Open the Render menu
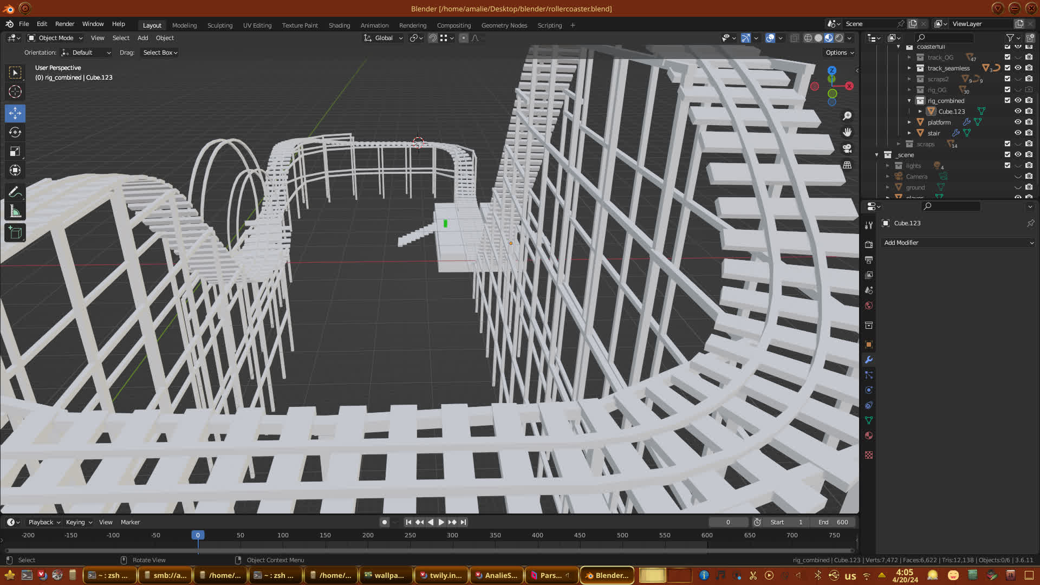Image resolution: width=1040 pixels, height=585 pixels. pyautogui.click(x=64, y=24)
